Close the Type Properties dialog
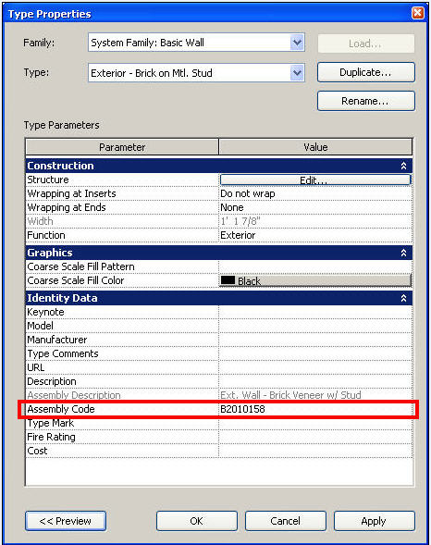The height and width of the screenshot is (545, 431). pos(418,13)
